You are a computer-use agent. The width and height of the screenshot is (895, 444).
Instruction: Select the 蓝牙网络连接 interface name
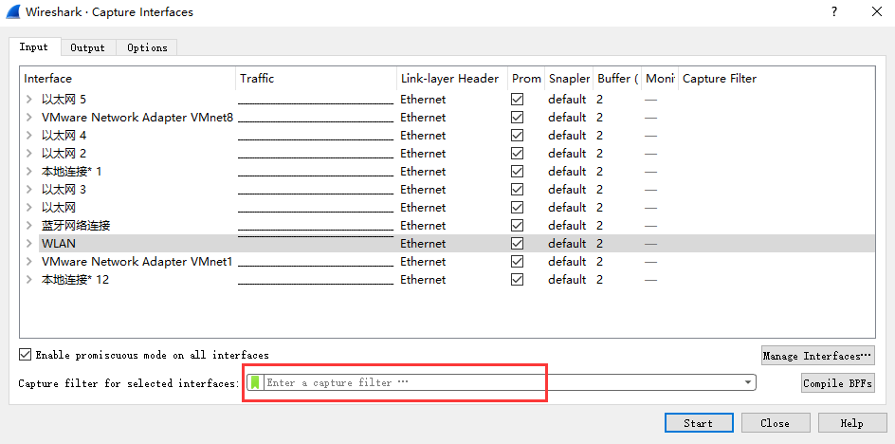[x=76, y=225]
